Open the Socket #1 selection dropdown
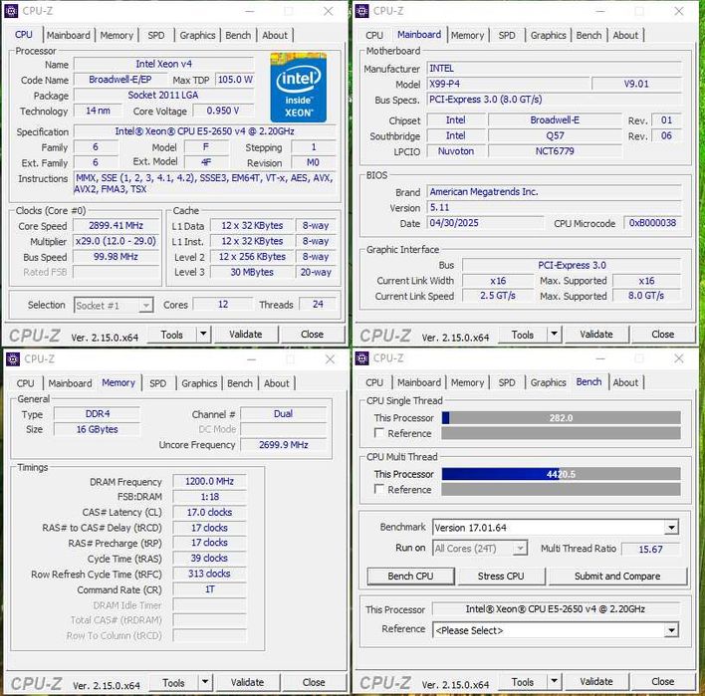The height and width of the screenshot is (696, 705). point(114,306)
